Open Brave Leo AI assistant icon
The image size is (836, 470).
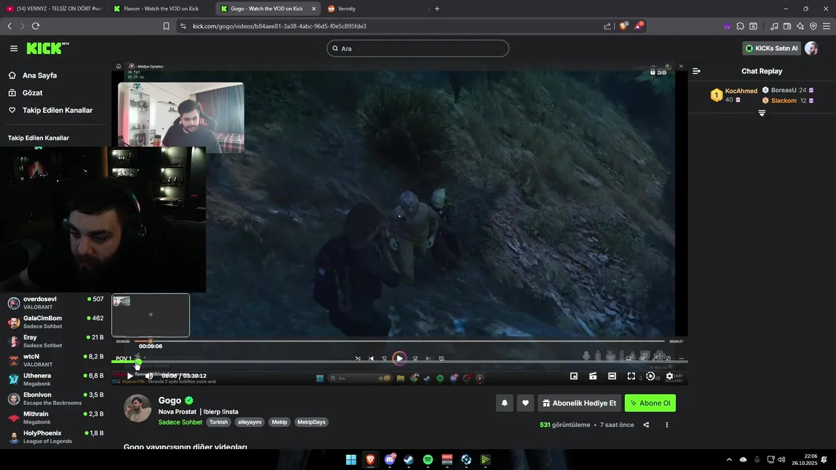point(800,26)
